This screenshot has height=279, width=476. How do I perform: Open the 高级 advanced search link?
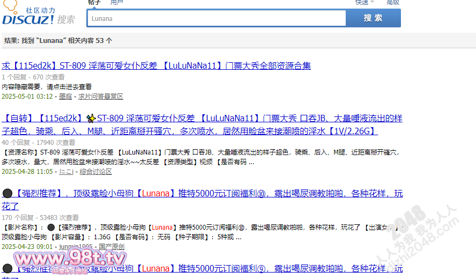(393, 3)
